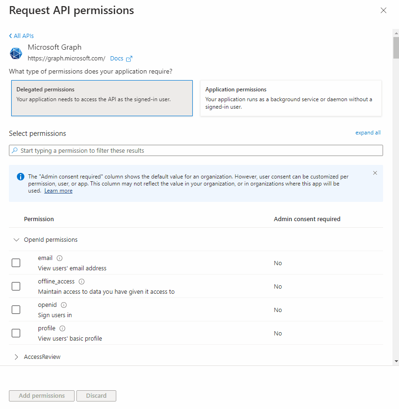
Task: Expand the AccessReview permission group
Action: 17,357
